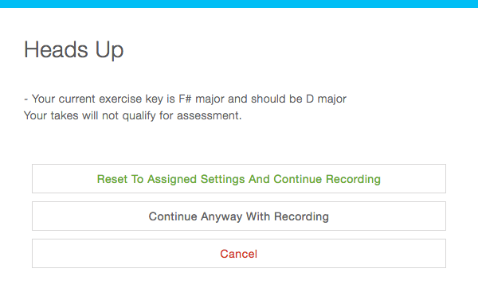
Task: Restore D major key and keep recording
Action: point(239,179)
